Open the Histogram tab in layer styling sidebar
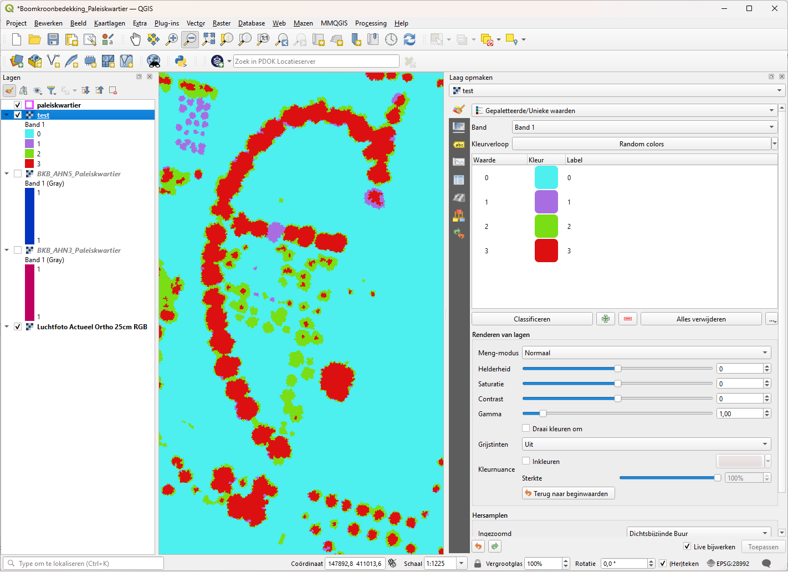 [x=459, y=162]
